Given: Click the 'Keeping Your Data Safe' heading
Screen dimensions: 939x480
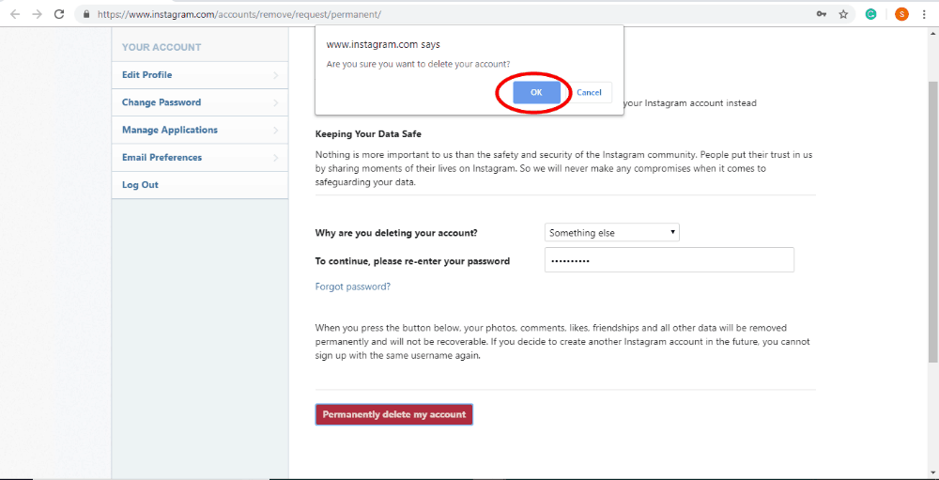Looking at the screenshot, I should 368,134.
